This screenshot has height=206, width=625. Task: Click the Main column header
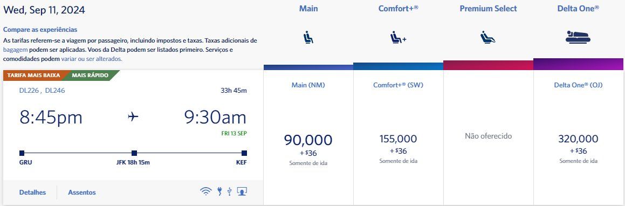[x=308, y=9]
